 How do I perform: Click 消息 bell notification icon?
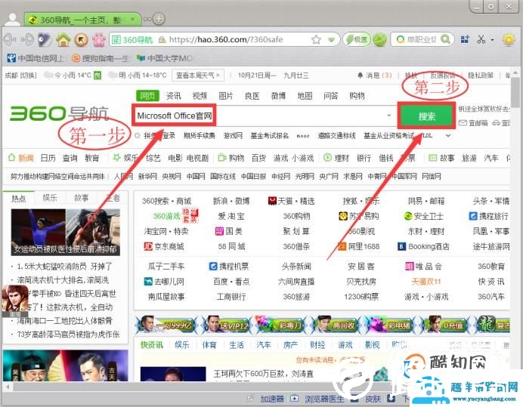(361, 76)
